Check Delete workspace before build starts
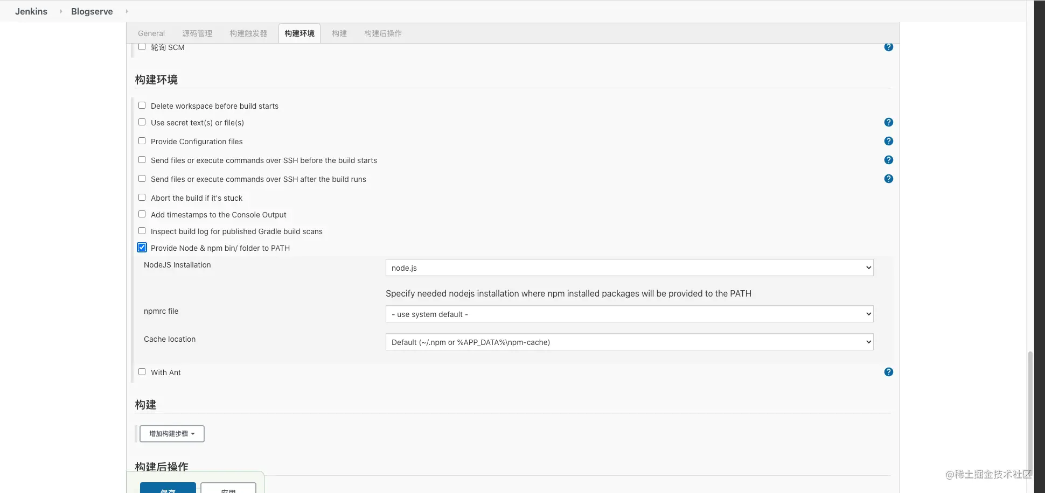This screenshot has height=493, width=1045. point(142,105)
